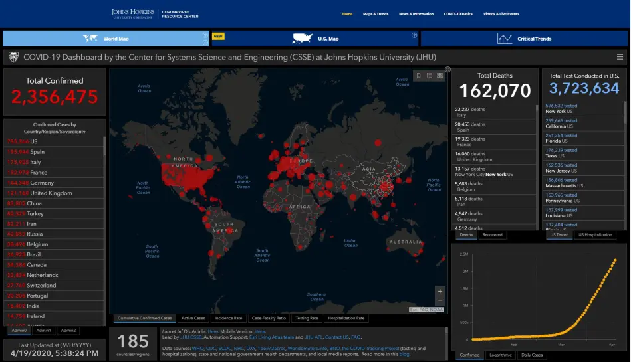Open the blog link
631x362 pixels.
pos(404,354)
